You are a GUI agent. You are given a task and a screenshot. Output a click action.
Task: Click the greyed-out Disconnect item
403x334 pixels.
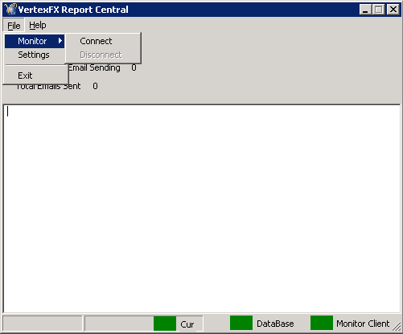(x=103, y=55)
